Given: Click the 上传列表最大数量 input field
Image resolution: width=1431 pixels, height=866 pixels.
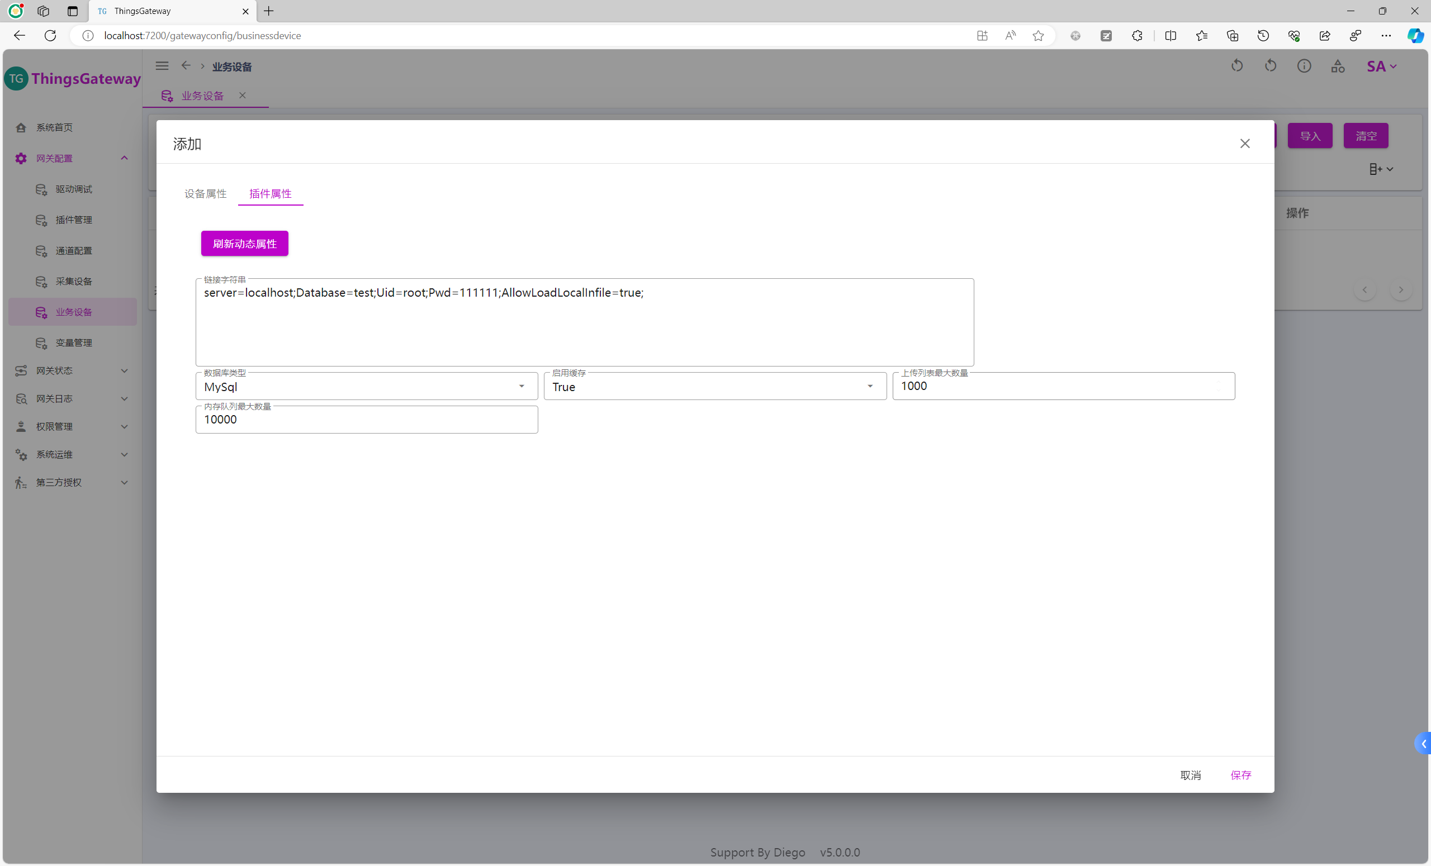Looking at the screenshot, I should [x=1063, y=387].
